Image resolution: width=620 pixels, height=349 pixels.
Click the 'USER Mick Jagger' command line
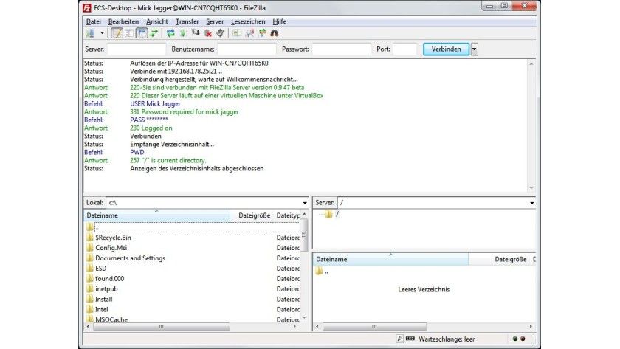pyautogui.click(x=155, y=103)
